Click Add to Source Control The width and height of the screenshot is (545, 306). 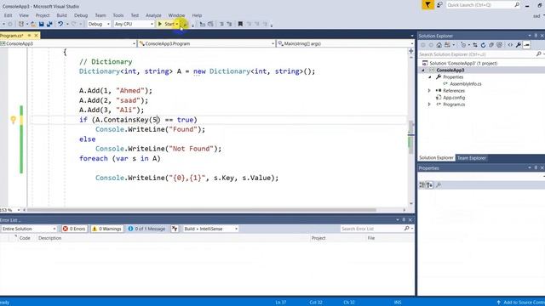[520, 303]
